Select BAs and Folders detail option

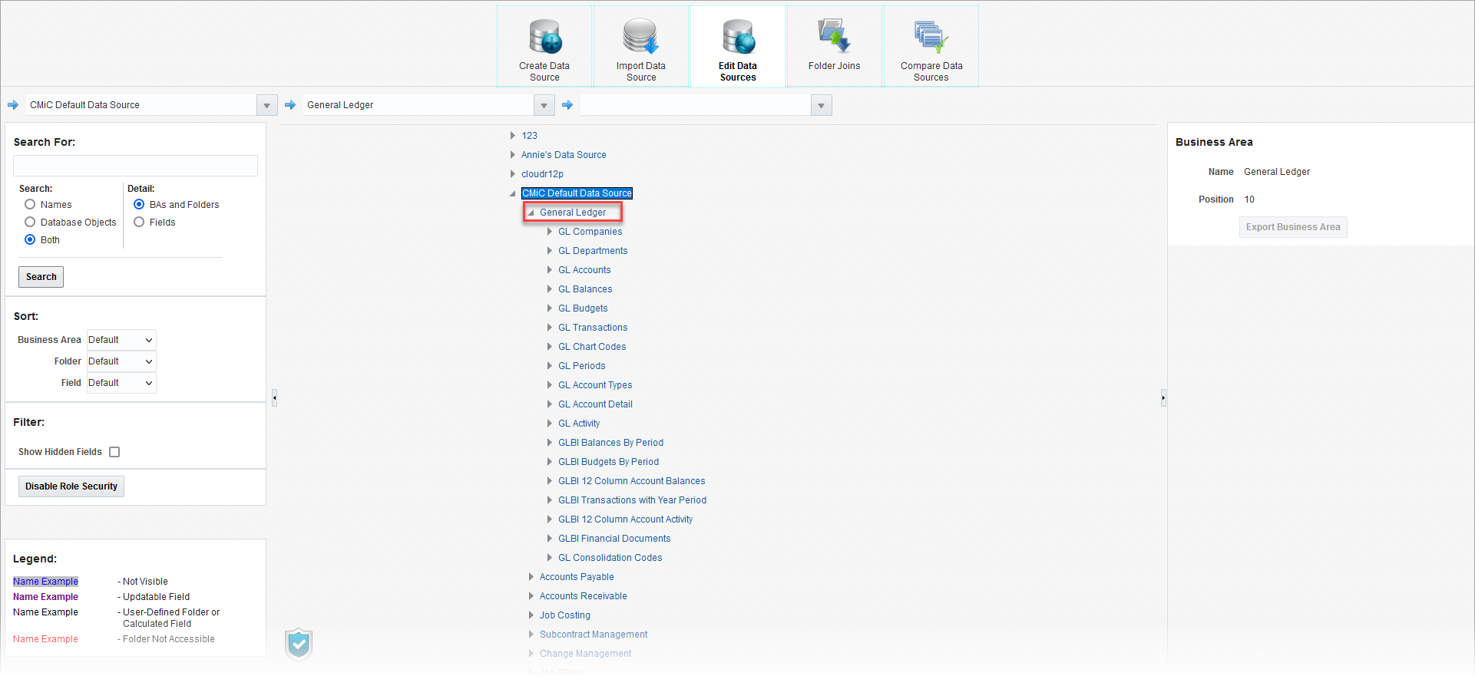click(x=139, y=204)
